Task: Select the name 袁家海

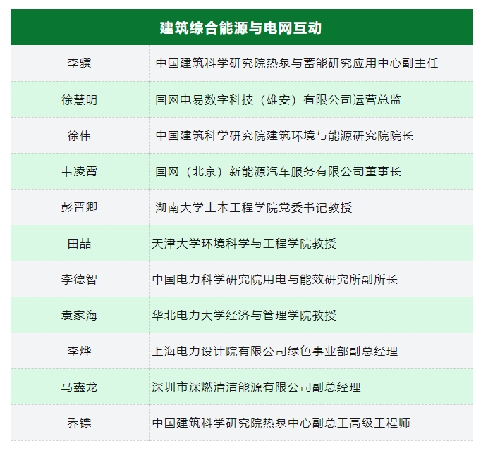Action: 80,315
